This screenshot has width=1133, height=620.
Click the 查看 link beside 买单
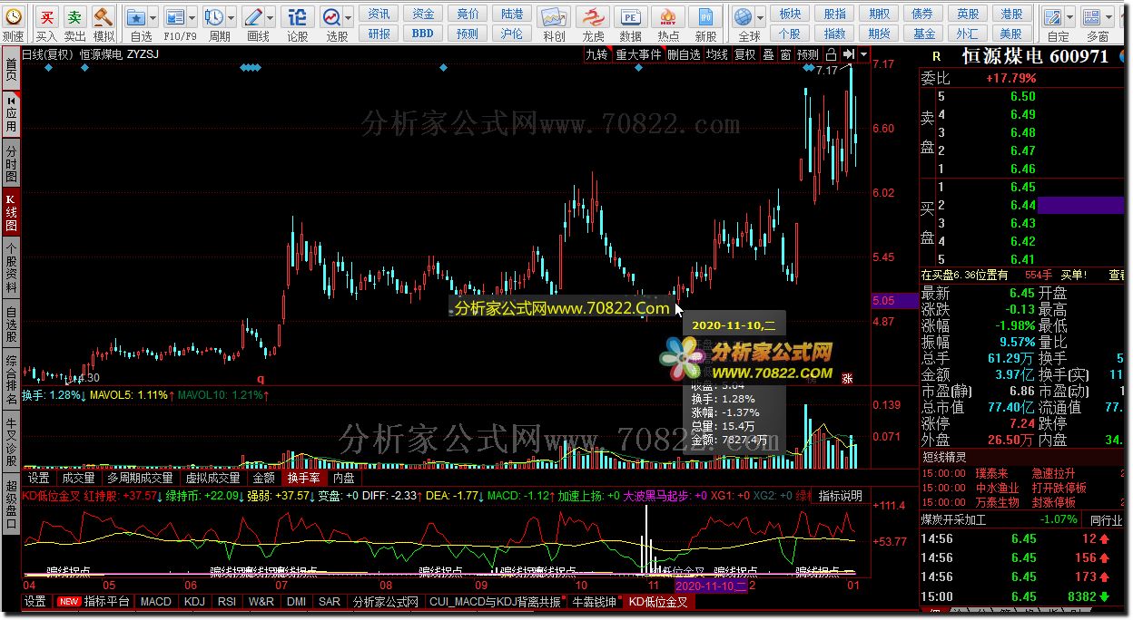pos(1115,275)
